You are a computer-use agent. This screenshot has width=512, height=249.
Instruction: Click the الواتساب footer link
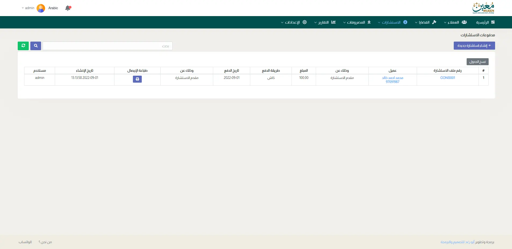point(25,242)
